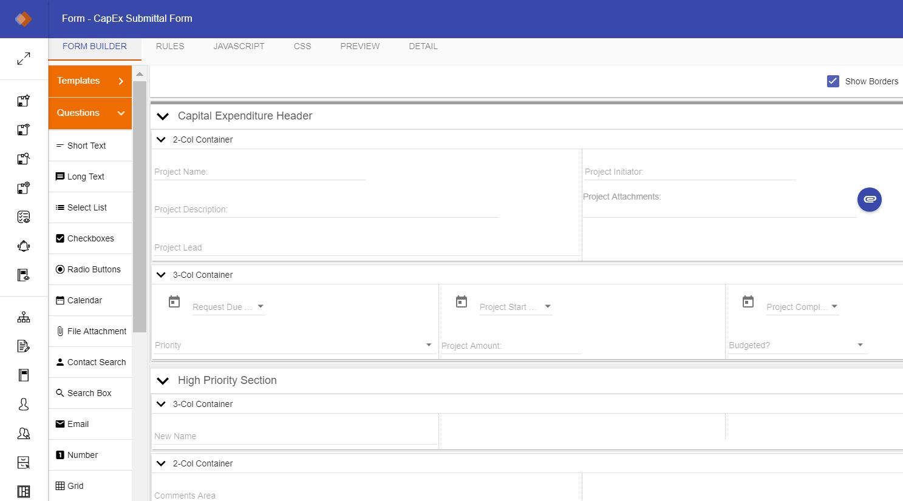Image resolution: width=903 pixels, height=501 pixels.
Task: Expand the Templates panel
Action: 90,81
